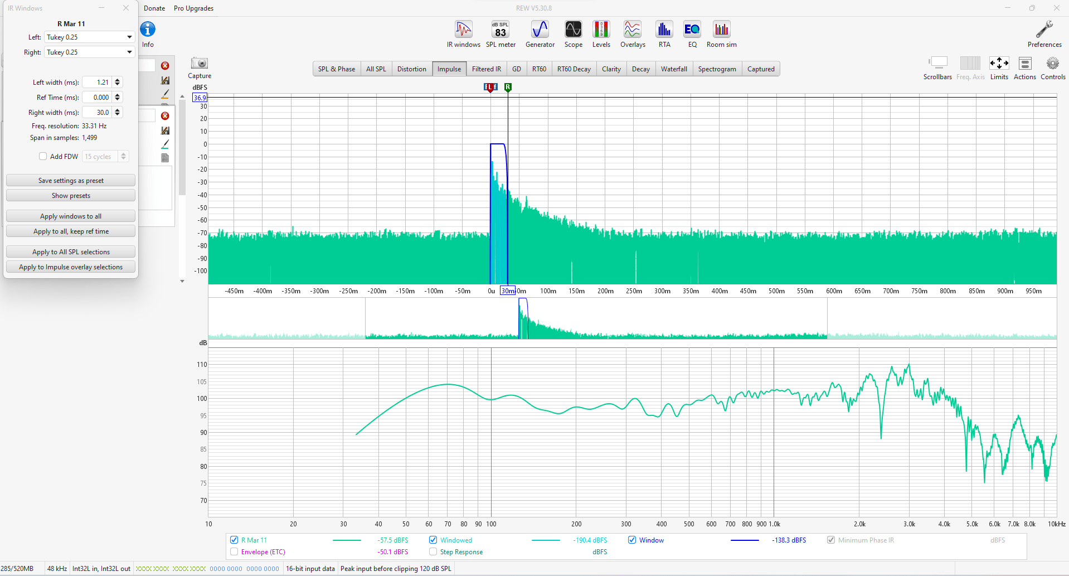Click the green R window marker
Screen dimensions: 1069x576
pyautogui.click(x=508, y=87)
